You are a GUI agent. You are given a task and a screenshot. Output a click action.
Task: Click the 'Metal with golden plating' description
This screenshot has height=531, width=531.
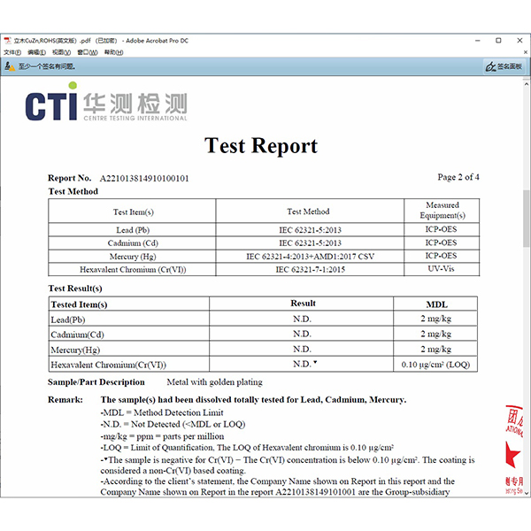point(215,382)
